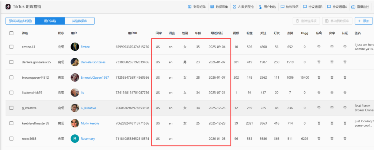Viewport: 374px width, 150px height.
Task: Click Rosemary's R letter avatar
Action: pyautogui.click(x=75, y=138)
